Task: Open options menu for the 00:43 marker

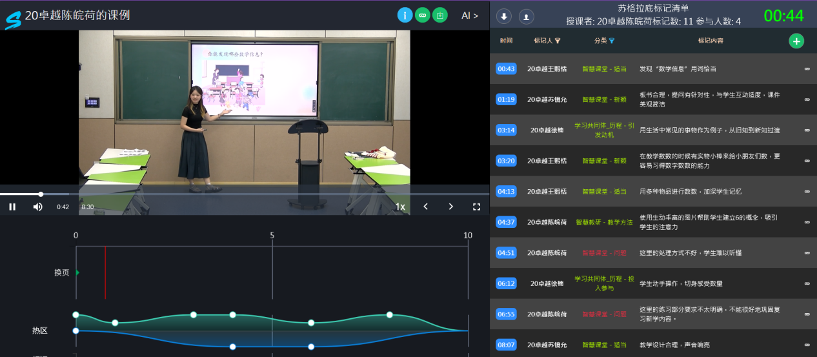Action: tap(807, 69)
